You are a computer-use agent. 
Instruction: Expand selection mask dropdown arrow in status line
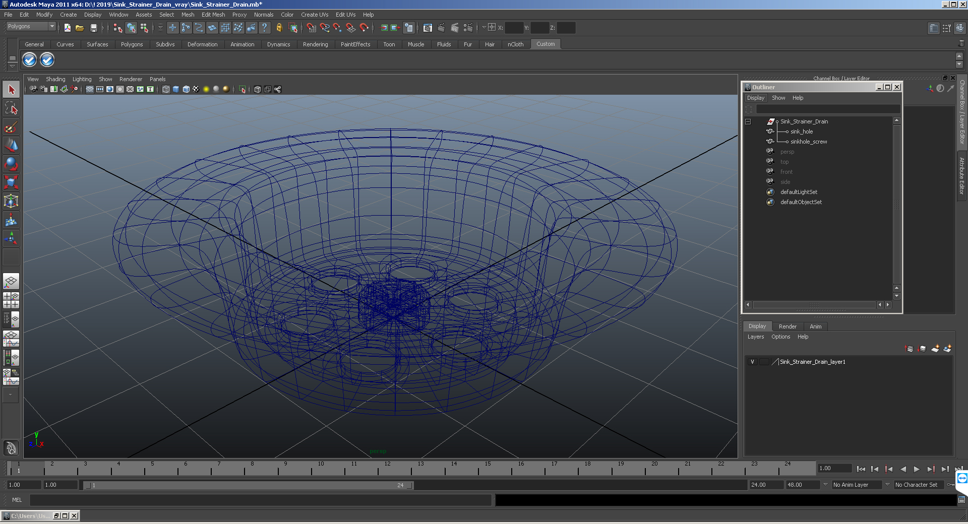coord(160,28)
